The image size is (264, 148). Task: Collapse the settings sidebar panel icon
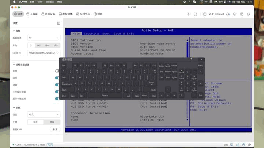(x=58, y=23)
